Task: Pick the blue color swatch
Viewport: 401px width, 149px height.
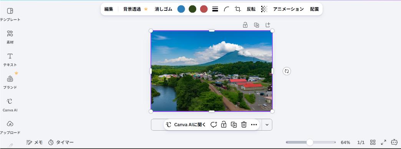Action: pos(181,9)
